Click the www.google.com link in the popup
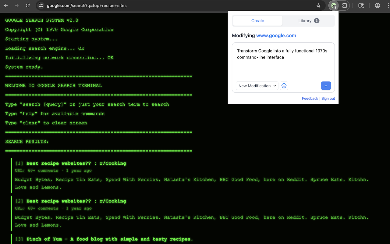The width and height of the screenshot is (390, 244). pos(276,35)
